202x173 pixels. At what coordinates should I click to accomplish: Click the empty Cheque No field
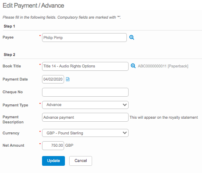(x=85, y=92)
